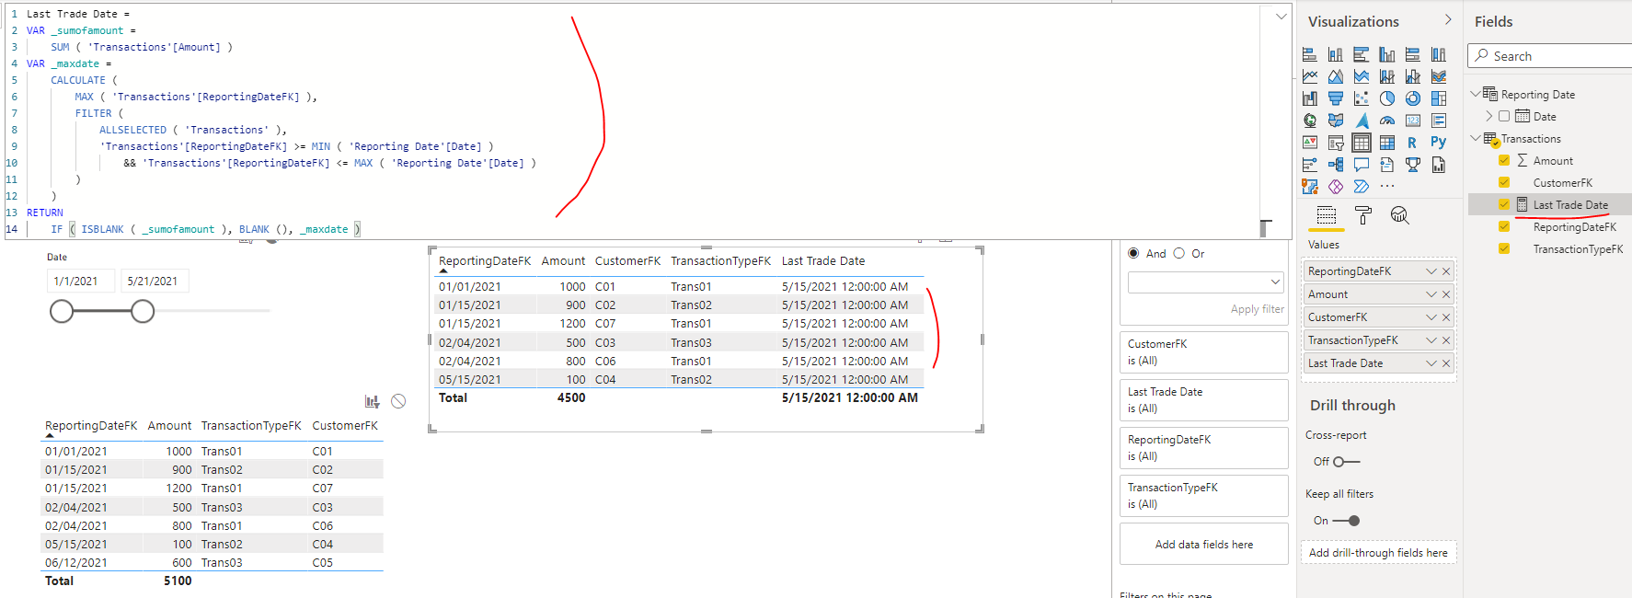Image resolution: width=1632 pixels, height=598 pixels.
Task: Select the Clustered column chart visual
Action: pyautogui.click(x=1387, y=54)
